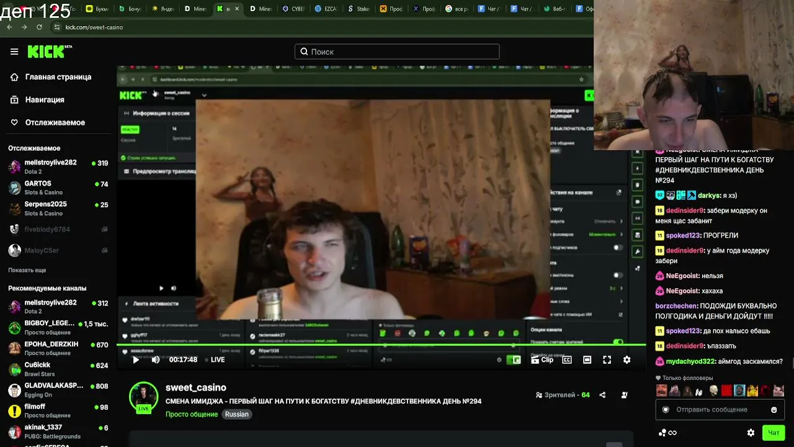Screen dimensions: 794x447
Task: Mute the preview in streamed dashboard
Action: (174, 288)
